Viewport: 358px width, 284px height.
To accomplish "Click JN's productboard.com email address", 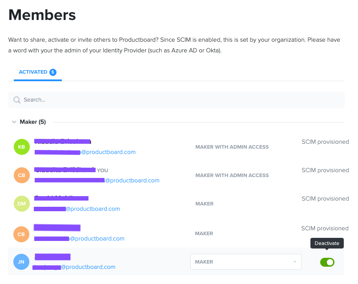I will [x=74, y=267].
